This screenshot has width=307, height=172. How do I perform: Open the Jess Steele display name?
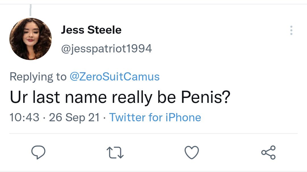(91, 30)
